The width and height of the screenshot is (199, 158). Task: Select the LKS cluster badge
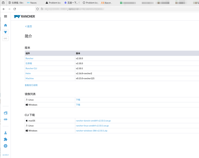tap(5, 39)
